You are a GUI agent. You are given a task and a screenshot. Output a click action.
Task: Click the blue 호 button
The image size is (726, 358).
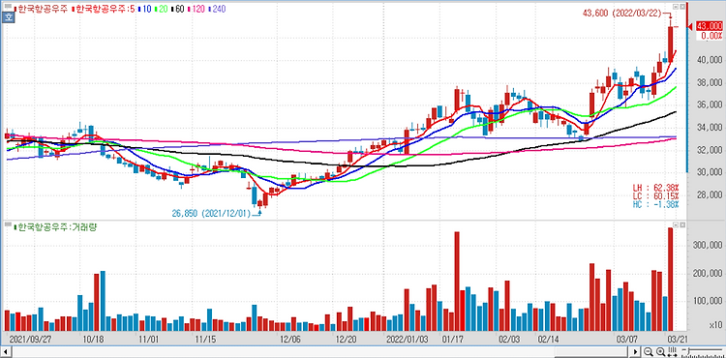tap(8, 18)
